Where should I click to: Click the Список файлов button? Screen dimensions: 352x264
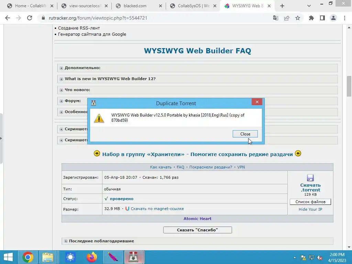(x=310, y=202)
